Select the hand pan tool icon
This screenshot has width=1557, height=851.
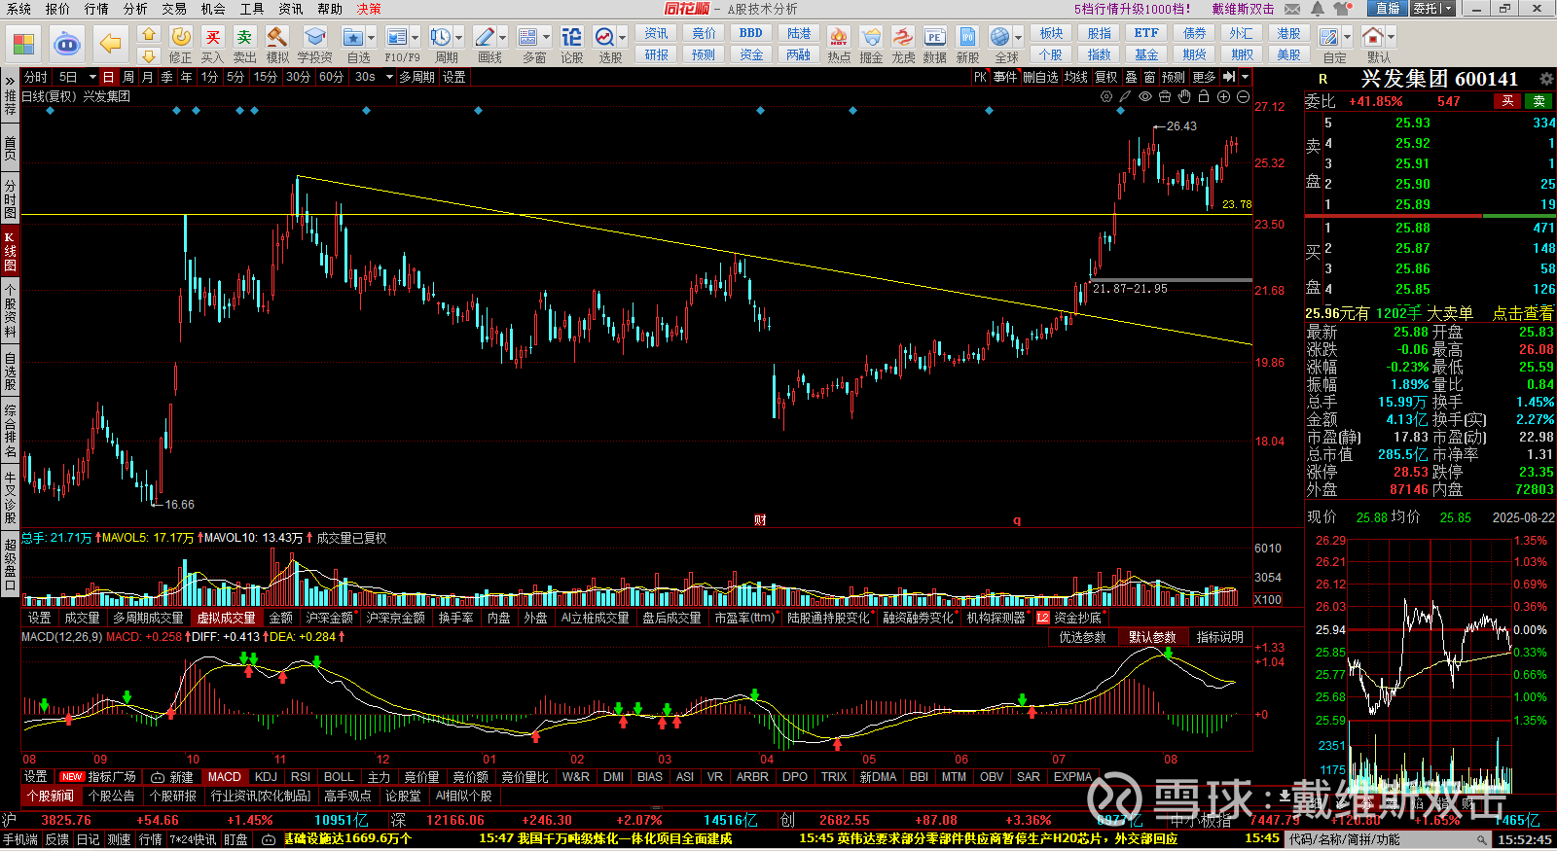[x=1184, y=96]
